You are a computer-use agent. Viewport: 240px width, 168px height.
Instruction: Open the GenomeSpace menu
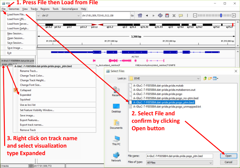(x=70, y=9)
